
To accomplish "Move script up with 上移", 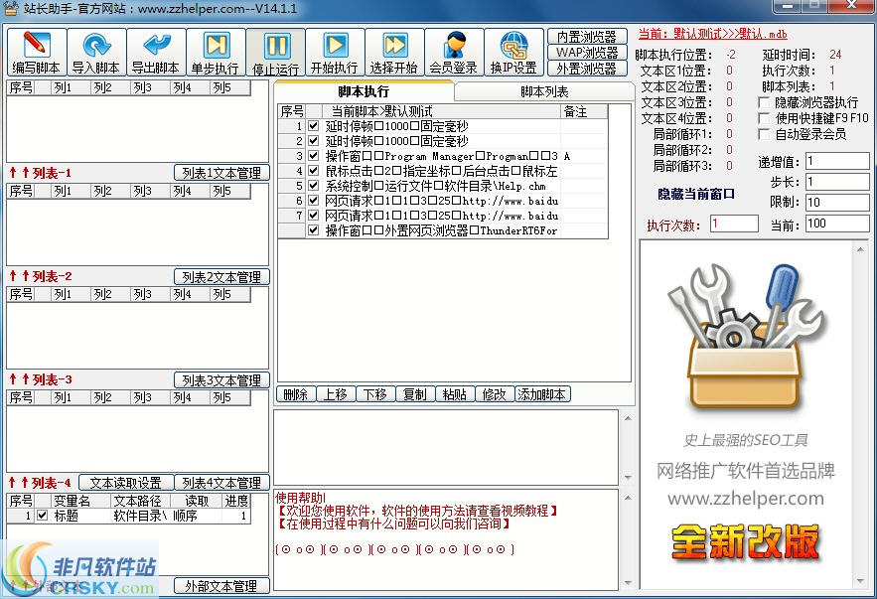I will point(336,394).
